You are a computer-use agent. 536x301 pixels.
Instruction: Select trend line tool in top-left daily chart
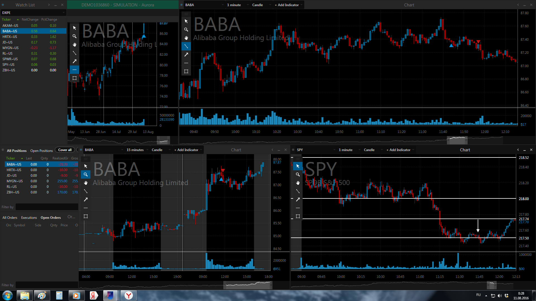pyautogui.click(x=75, y=53)
